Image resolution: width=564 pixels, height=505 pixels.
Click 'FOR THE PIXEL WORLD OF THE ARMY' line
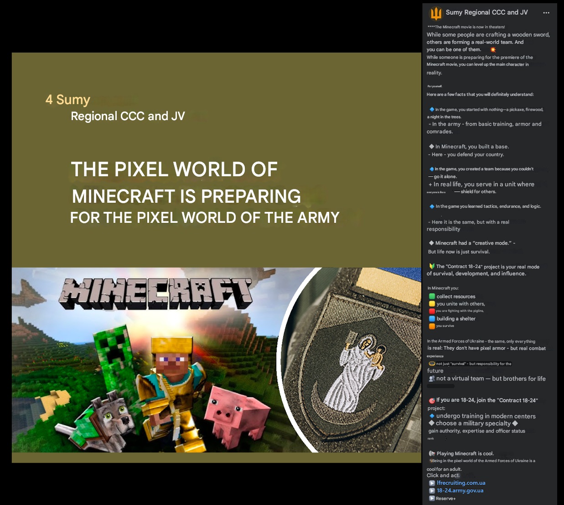(x=205, y=217)
